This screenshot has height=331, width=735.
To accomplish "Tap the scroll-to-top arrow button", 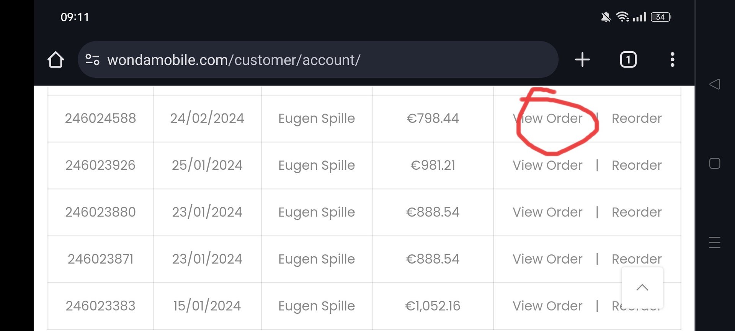I will point(642,288).
